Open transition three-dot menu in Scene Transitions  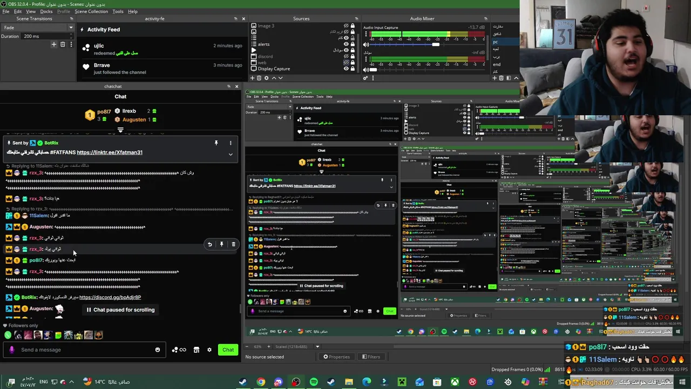coord(71,44)
